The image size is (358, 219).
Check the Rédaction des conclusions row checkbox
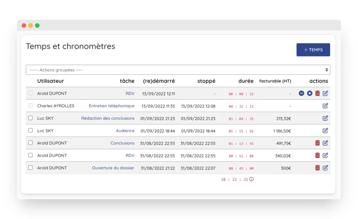point(30,118)
